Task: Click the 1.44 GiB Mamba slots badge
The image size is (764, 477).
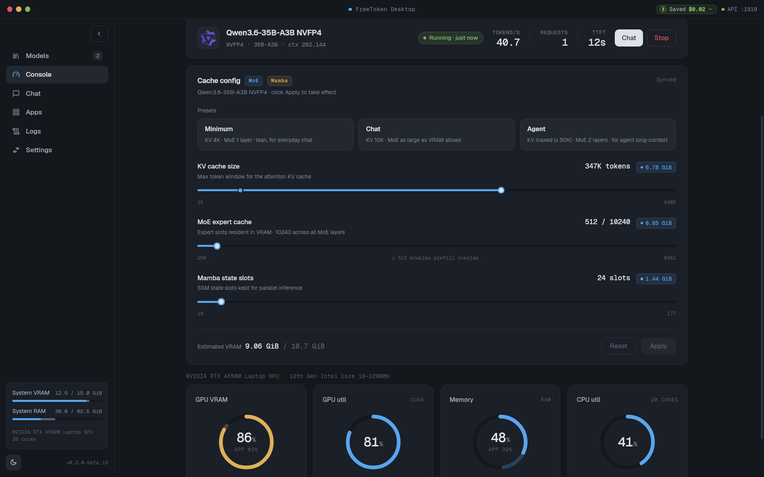Action: [656, 279]
